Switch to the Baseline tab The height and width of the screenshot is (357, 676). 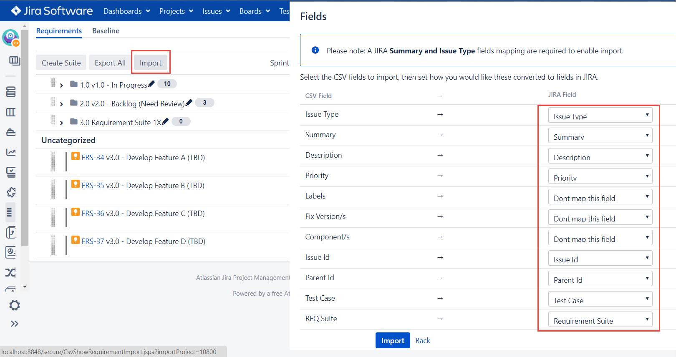[106, 31]
